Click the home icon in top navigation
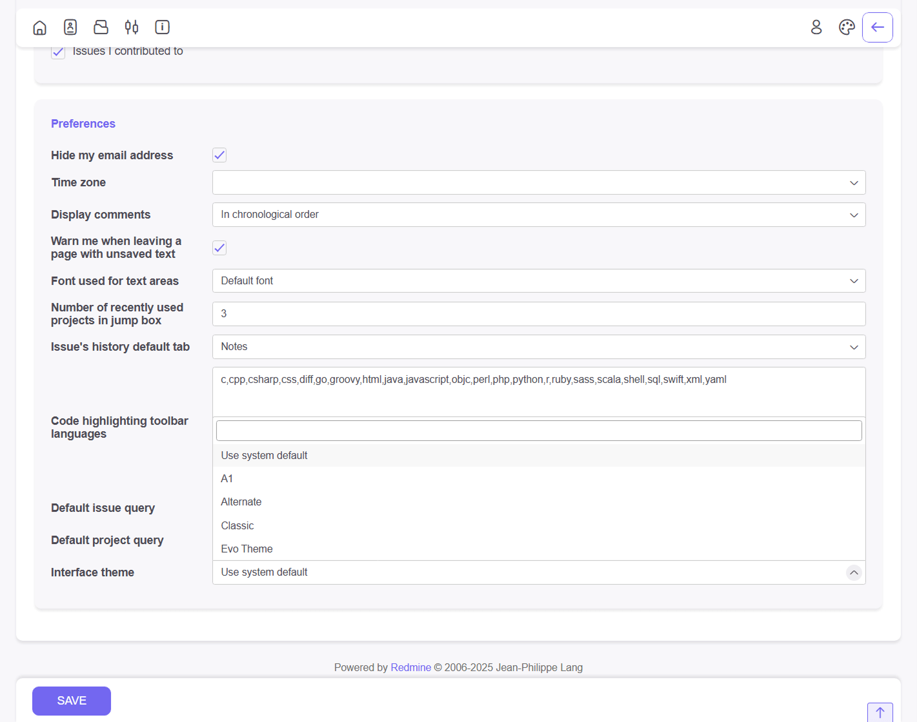917x722 pixels. (39, 27)
